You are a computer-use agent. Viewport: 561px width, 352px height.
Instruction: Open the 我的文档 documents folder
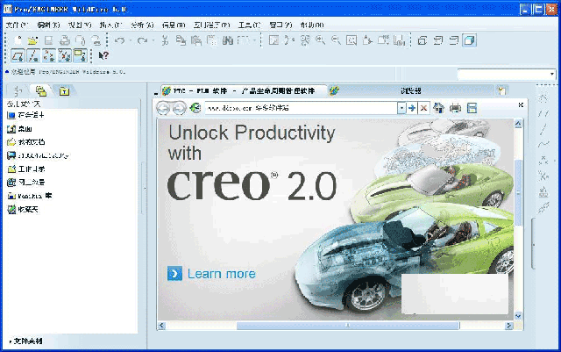[x=26, y=142]
